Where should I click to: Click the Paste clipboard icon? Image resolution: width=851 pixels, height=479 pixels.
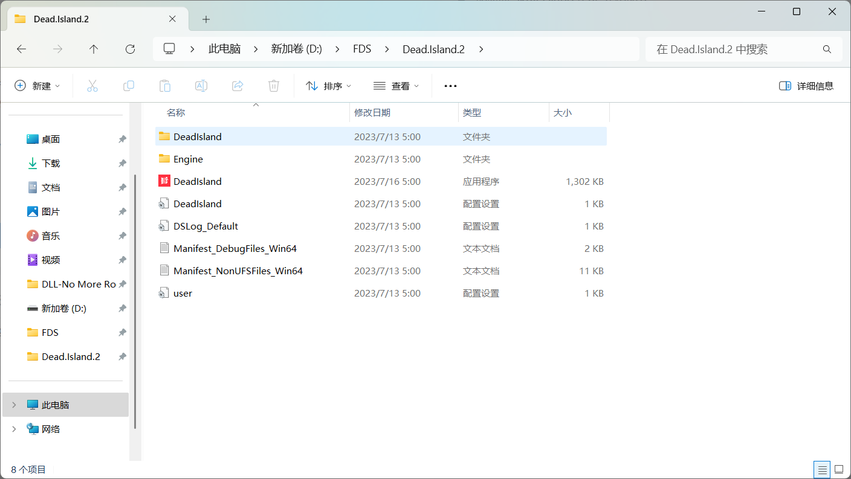(165, 86)
